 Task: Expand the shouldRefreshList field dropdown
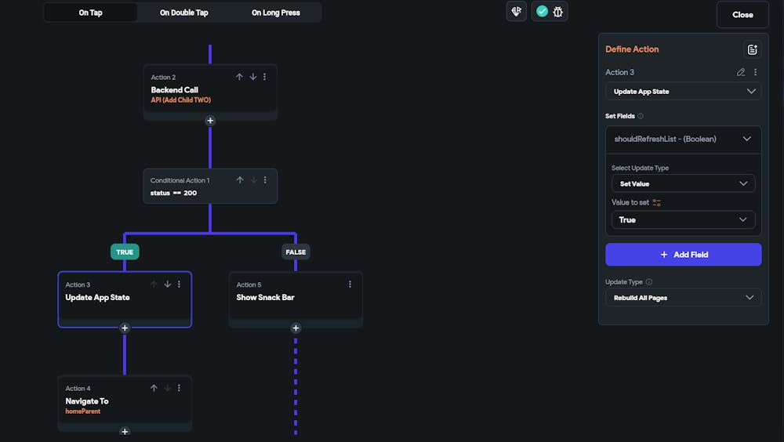point(683,139)
